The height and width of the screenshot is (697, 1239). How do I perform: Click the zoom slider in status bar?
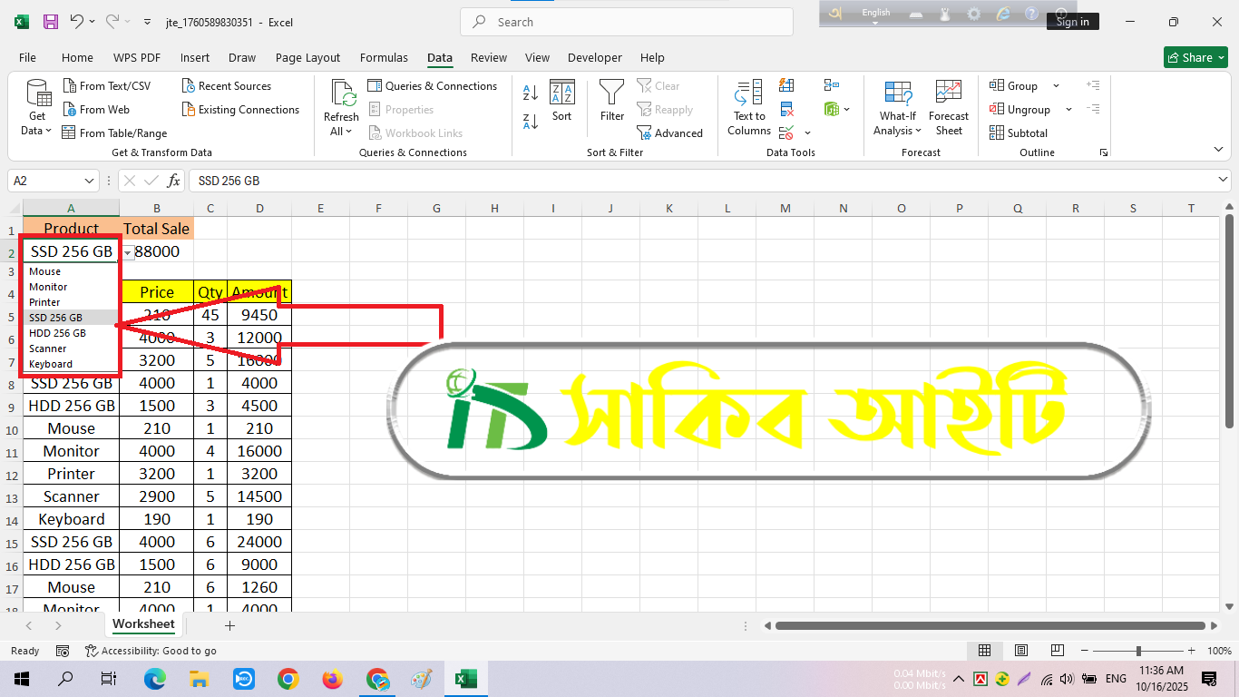pos(1138,651)
